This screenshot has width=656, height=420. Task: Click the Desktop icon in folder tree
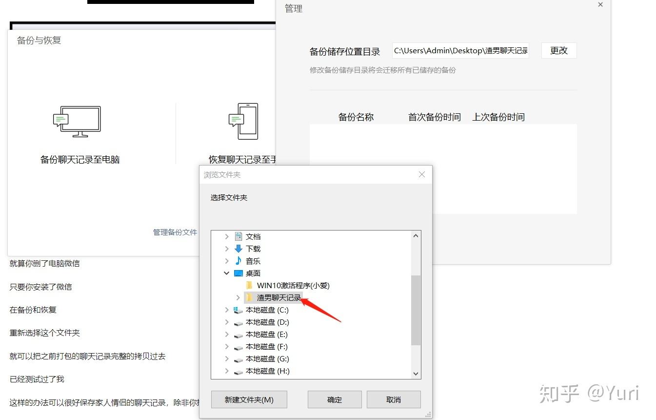239,273
